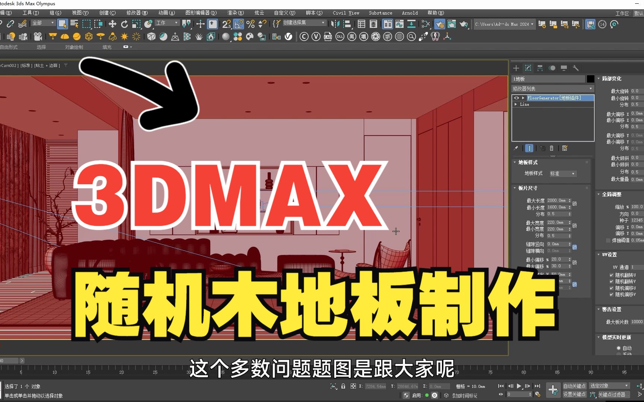This screenshot has height=402, width=644.
Task: Open the 选定对象 dropdown
Action: (610, 386)
